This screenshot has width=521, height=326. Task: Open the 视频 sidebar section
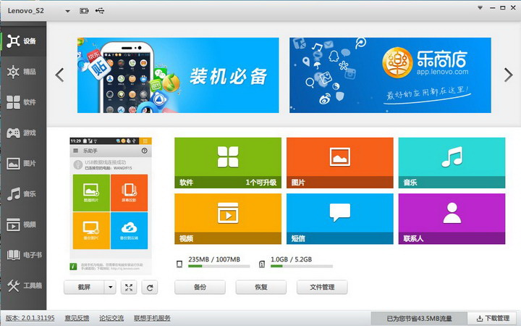click(x=23, y=225)
